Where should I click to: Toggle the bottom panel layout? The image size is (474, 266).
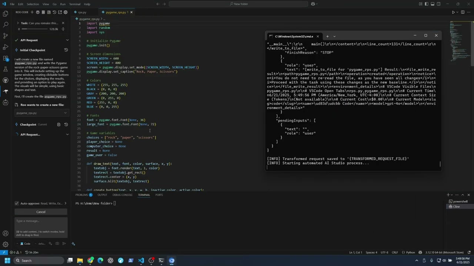433,4
